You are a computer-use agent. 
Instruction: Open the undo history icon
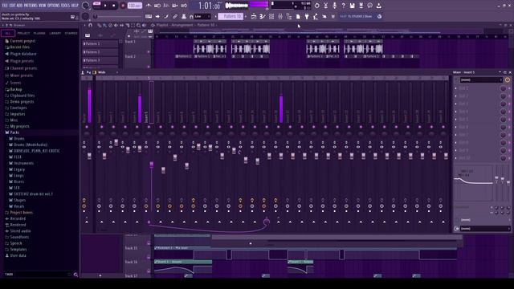click(316, 6)
